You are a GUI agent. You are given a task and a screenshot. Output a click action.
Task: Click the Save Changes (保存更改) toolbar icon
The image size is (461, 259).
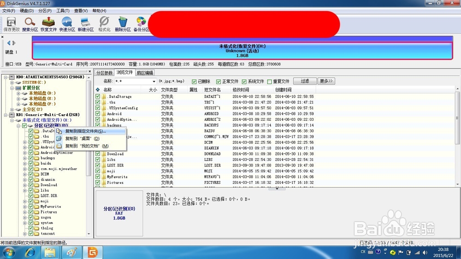coord(12,24)
